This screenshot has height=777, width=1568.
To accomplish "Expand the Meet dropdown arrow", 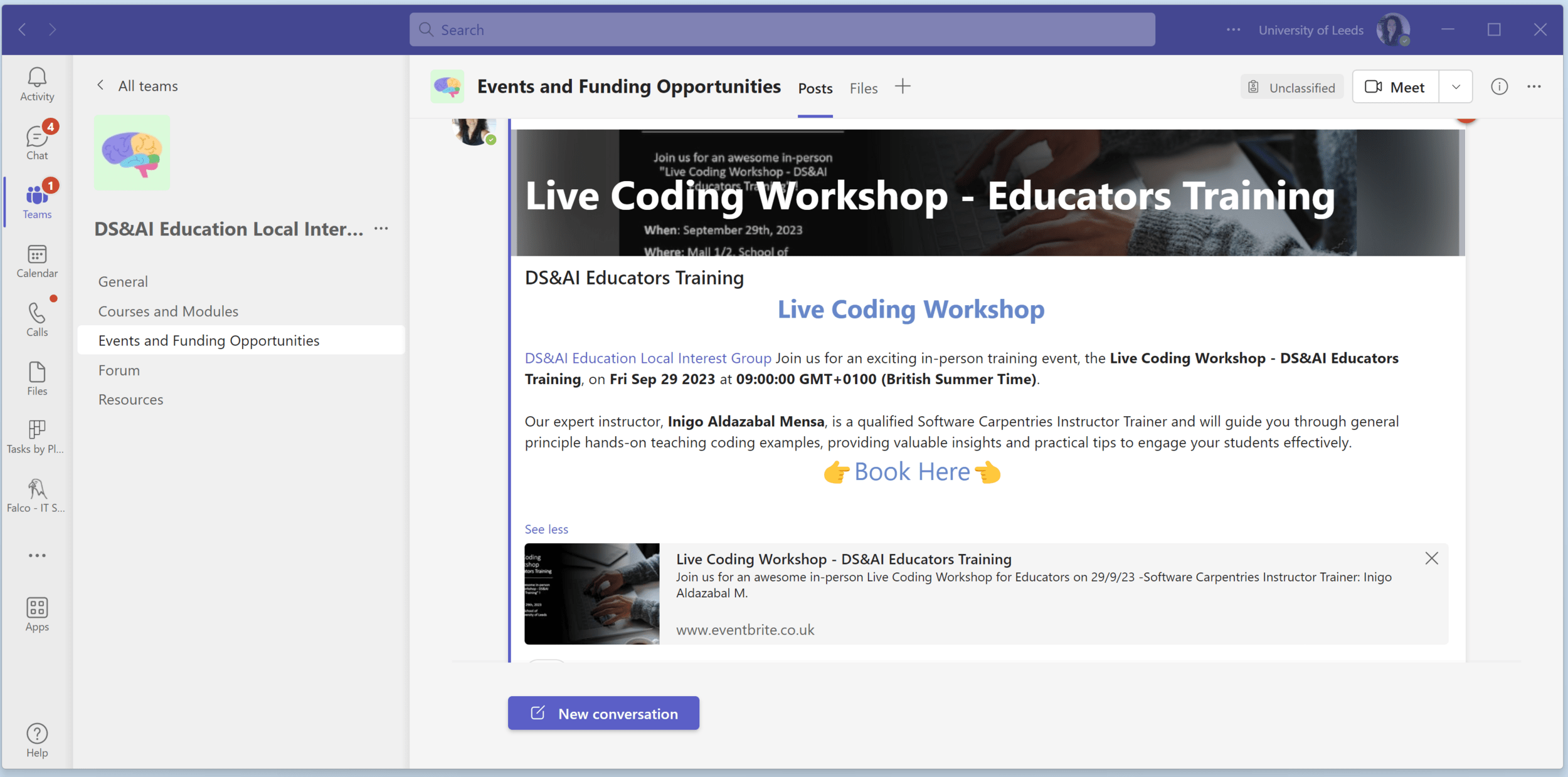I will [x=1456, y=87].
